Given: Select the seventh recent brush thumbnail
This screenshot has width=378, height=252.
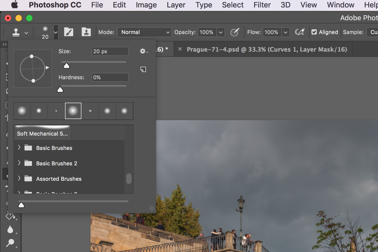Looking at the screenshot, I should (x=124, y=111).
